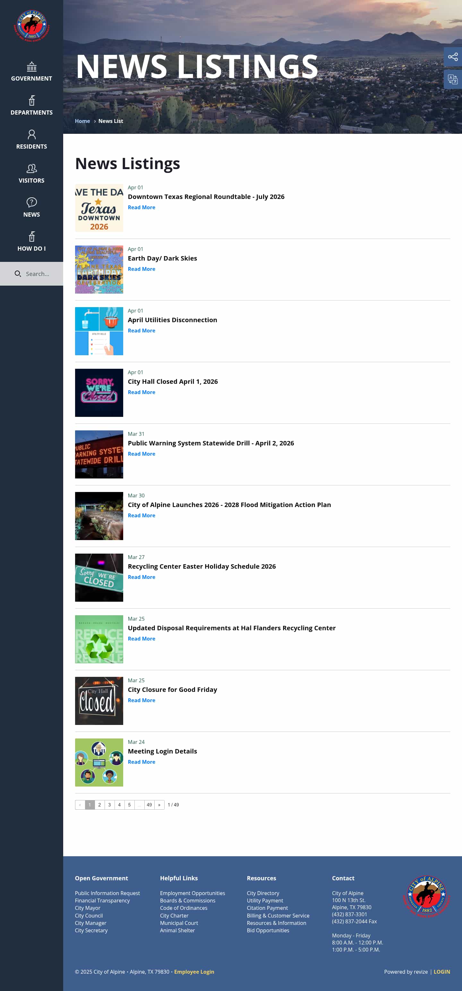The width and height of the screenshot is (462, 991).
Task: Go to the Home breadcrumb link
Action: tap(82, 121)
